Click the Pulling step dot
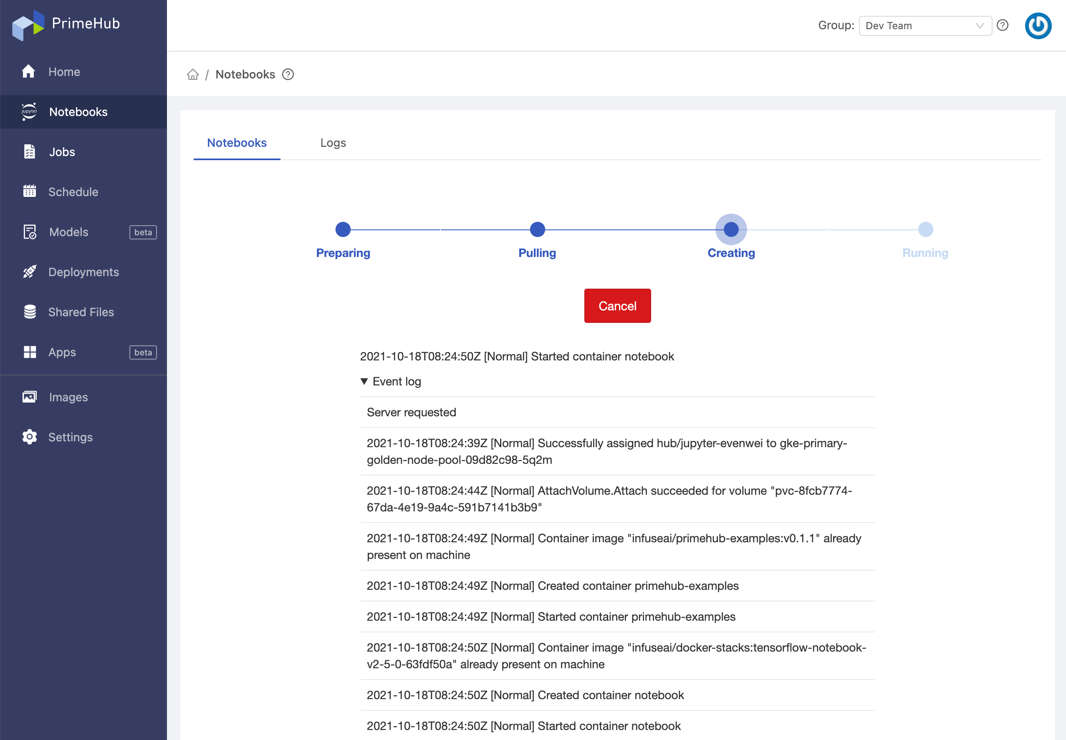The width and height of the screenshot is (1066, 740). point(537,229)
